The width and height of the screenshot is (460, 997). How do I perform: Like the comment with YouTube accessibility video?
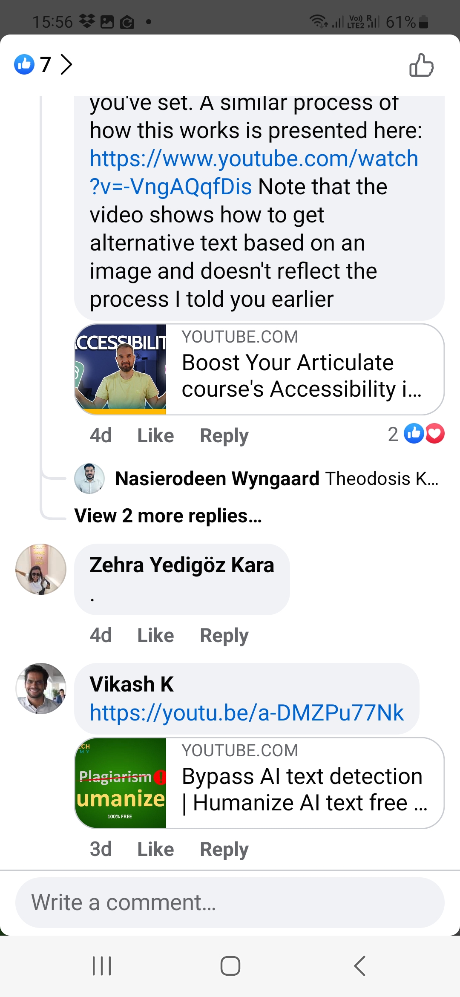click(155, 435)
